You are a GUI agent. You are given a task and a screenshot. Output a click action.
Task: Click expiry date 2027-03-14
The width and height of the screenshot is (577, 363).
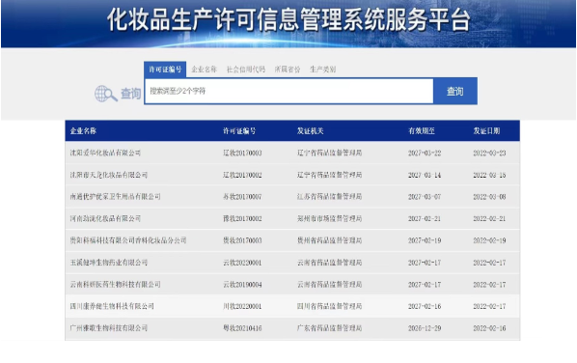coord(425,175)
